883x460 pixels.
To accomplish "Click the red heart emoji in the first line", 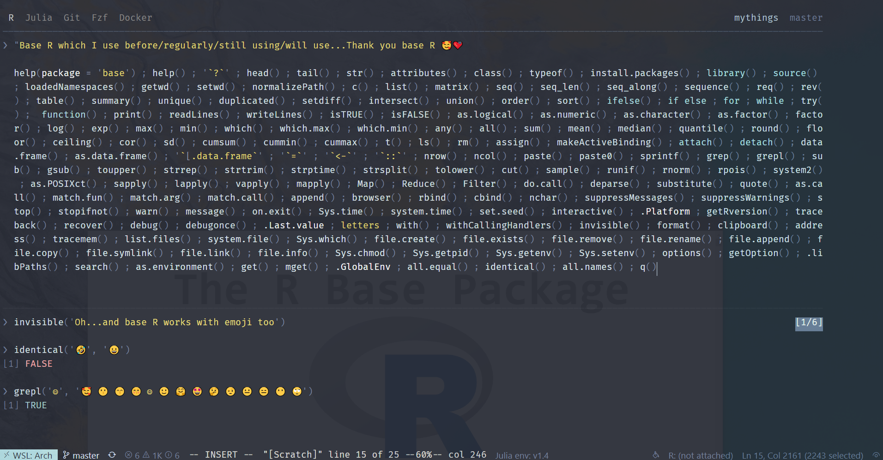I will (x=458, y=45).
